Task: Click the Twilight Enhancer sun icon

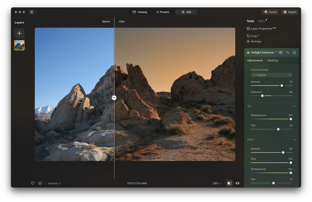Action: tap(248, 53)
